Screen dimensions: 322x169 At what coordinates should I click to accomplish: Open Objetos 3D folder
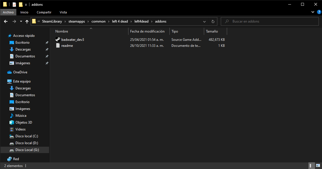click(x=24, y=122)
